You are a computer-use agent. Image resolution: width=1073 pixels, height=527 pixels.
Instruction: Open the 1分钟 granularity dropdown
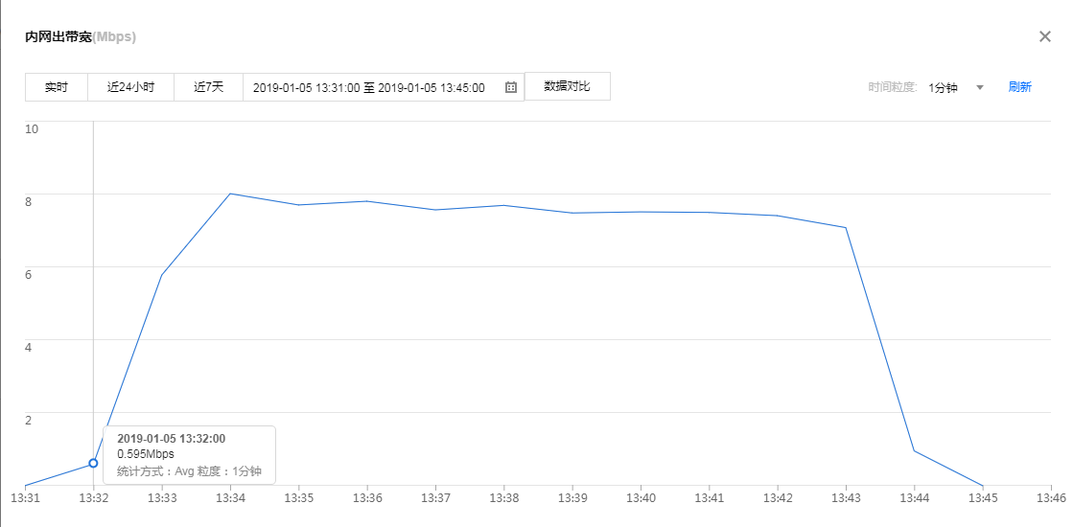point(944,87)
